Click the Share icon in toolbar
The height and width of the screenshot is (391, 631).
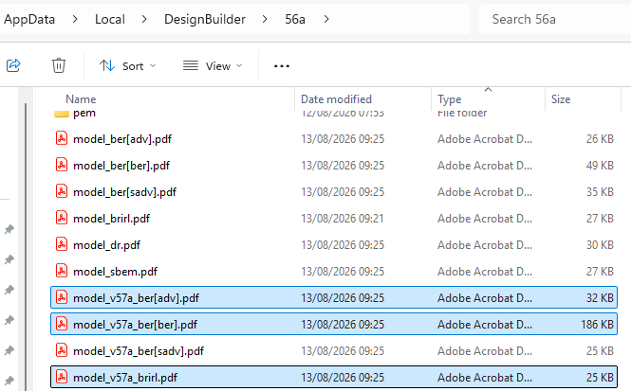pyautogui.click(x=13, y=65)
